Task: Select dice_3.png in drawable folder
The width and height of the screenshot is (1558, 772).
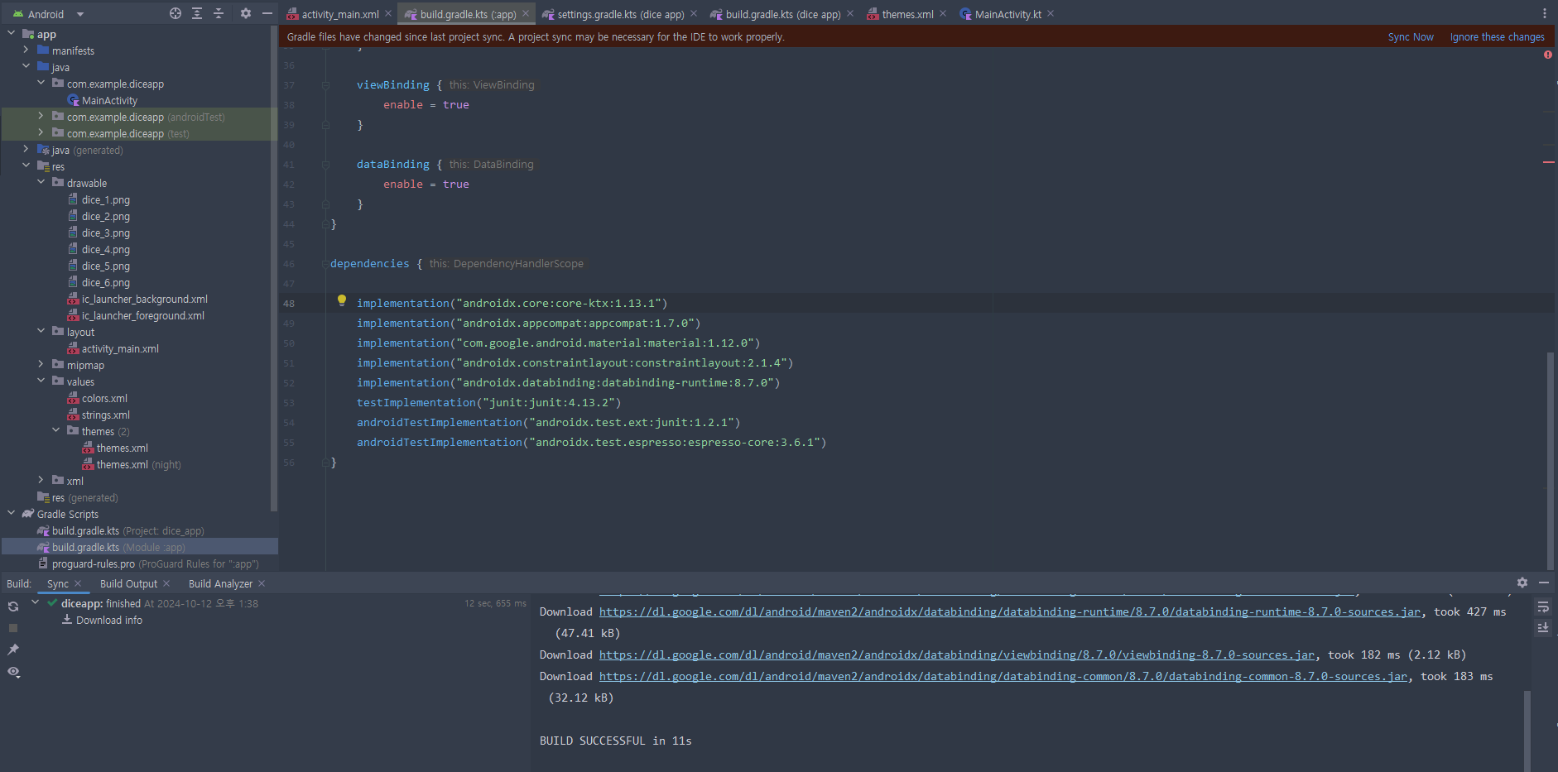Action: click(x=105, y=233)
